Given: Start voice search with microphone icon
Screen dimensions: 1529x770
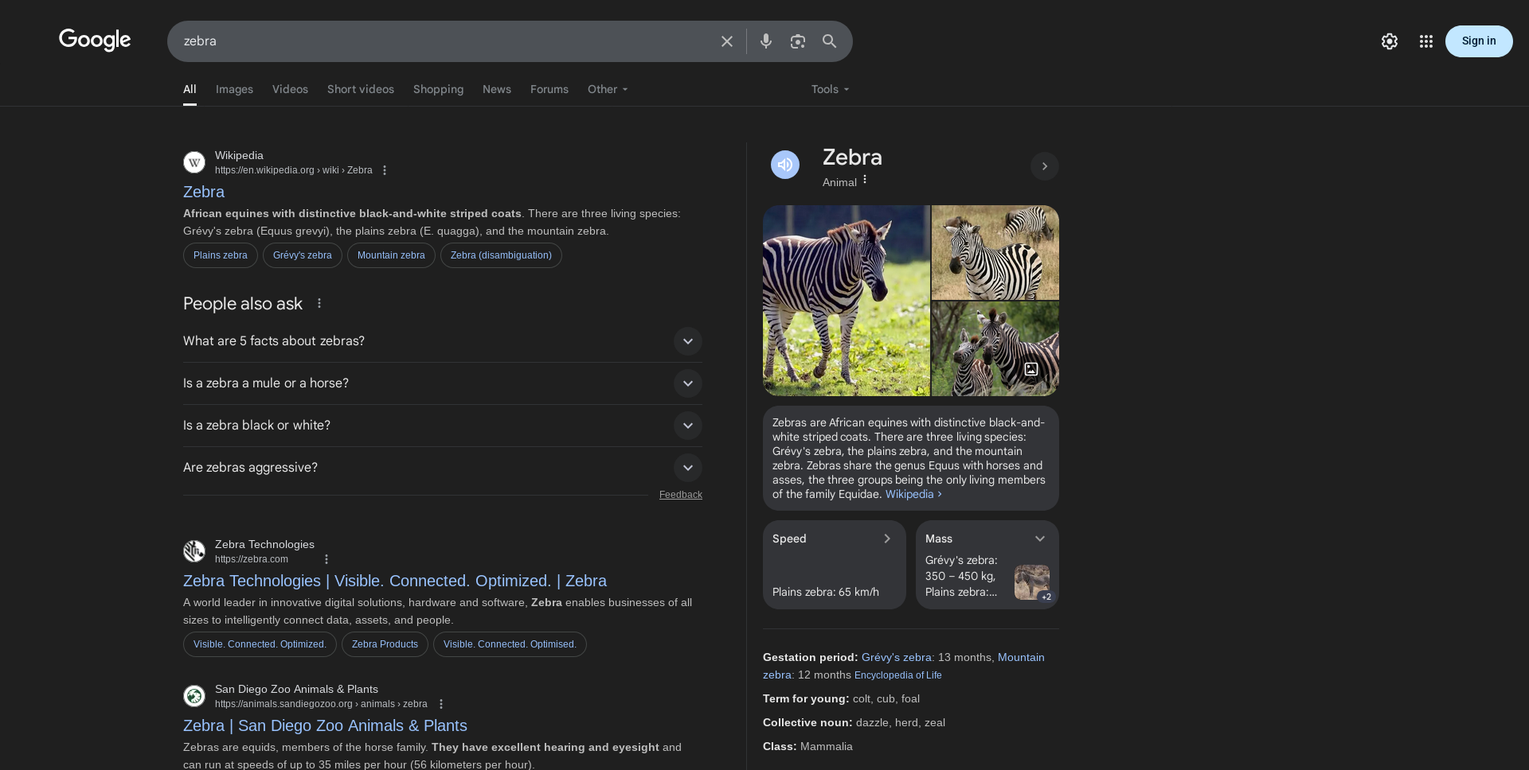Looking at the screenshot, I should (x=766, y=41).
